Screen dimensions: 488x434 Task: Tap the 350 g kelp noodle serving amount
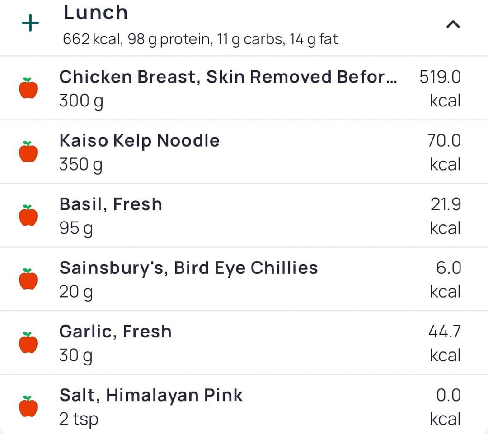click(x=81, y=165)
